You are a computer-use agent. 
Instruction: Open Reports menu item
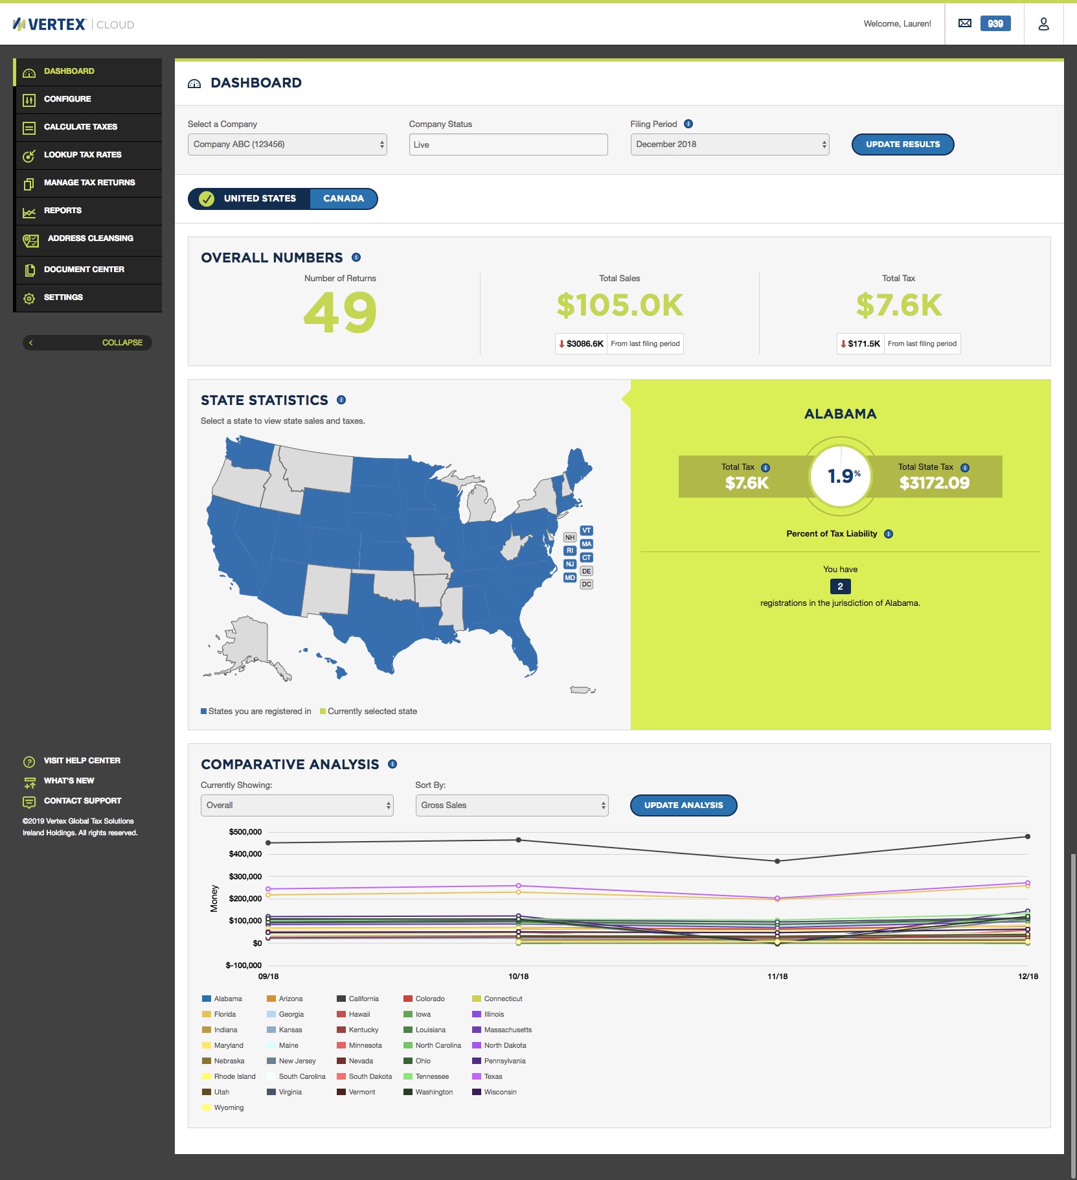(87, 211)
